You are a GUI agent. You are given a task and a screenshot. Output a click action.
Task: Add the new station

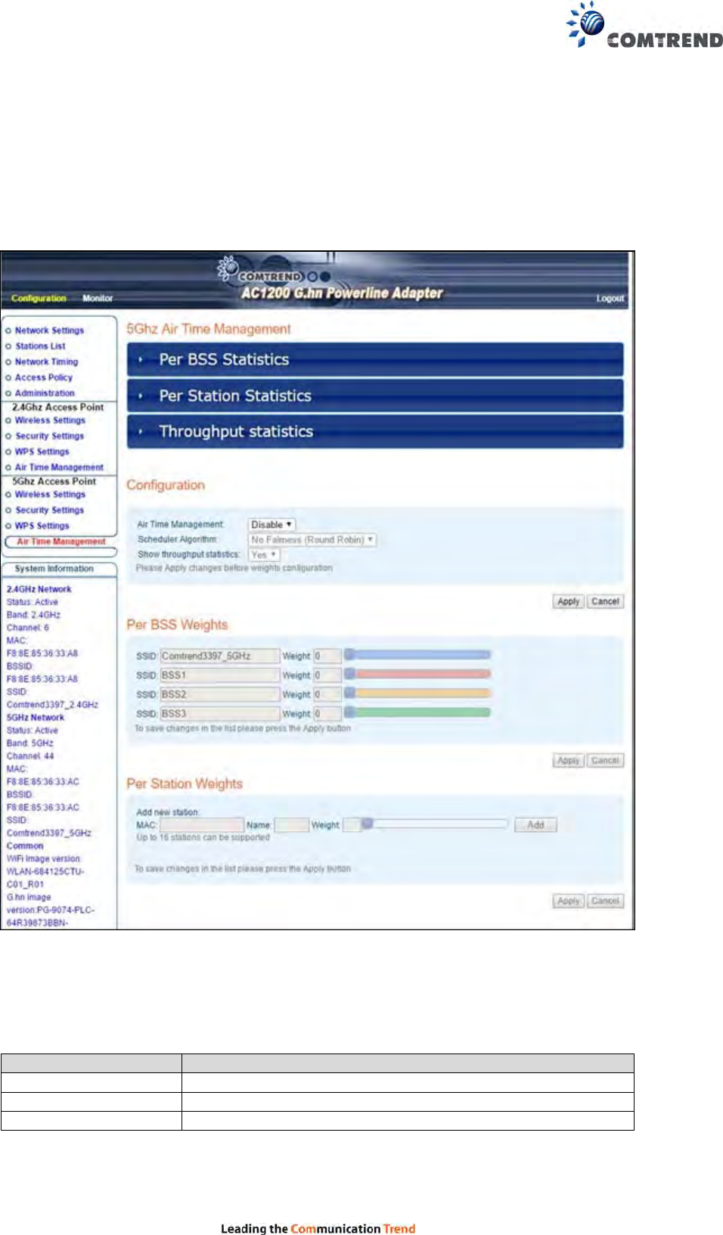[535, 825]
